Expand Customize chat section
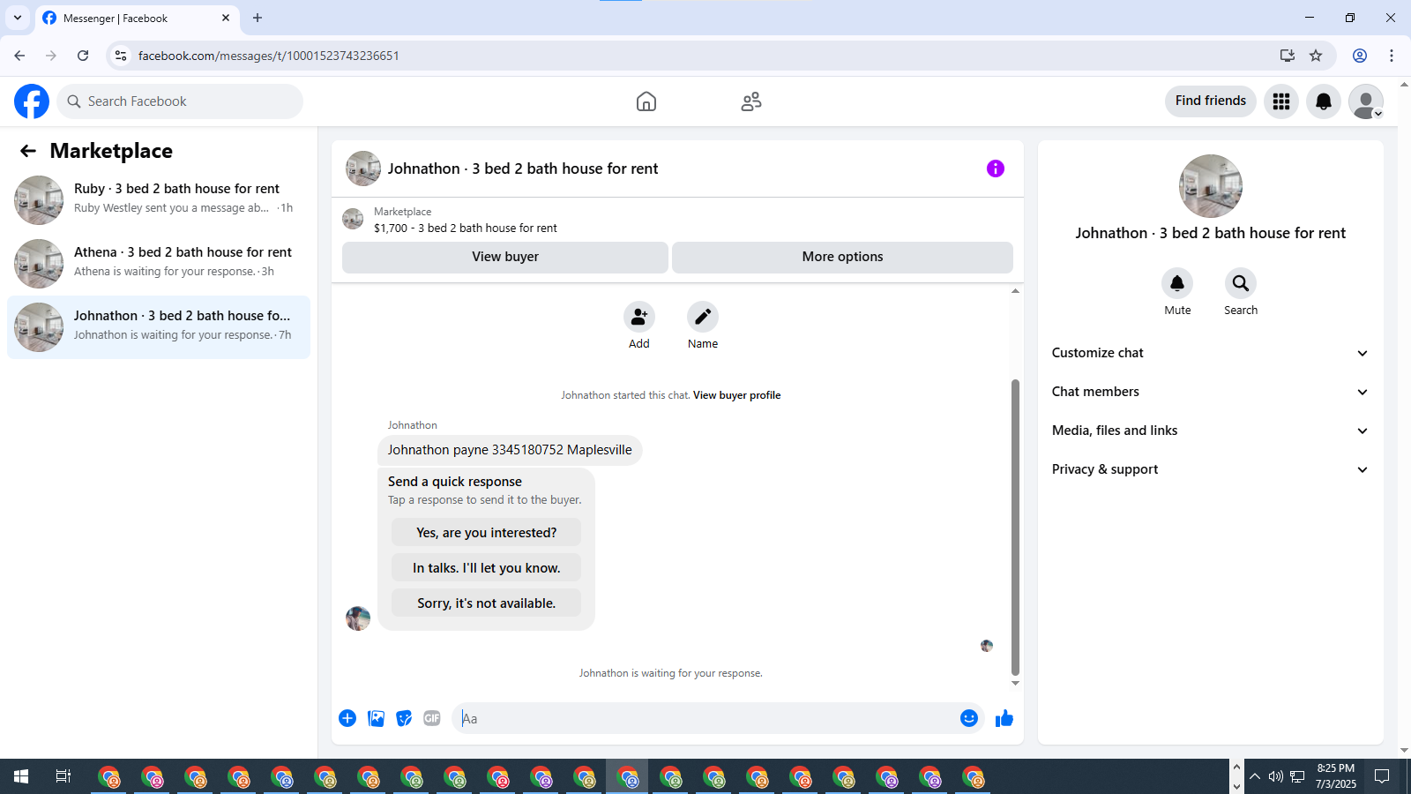Image resolution: width=1411 pixels, height=794 pixels. pyautogui.click(x=1210, y=353)
